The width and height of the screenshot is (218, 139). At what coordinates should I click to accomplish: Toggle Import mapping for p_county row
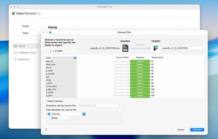(x=140, y=74)
